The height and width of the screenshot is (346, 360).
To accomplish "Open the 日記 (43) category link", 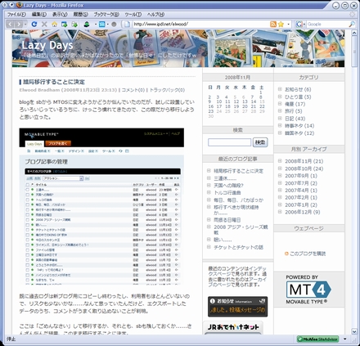I will [x=295, y=119].
